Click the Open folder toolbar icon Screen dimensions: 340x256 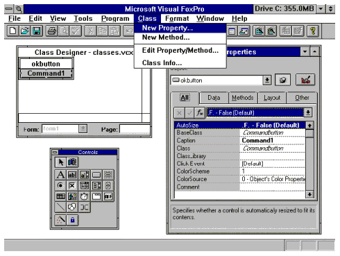[25, 31]
